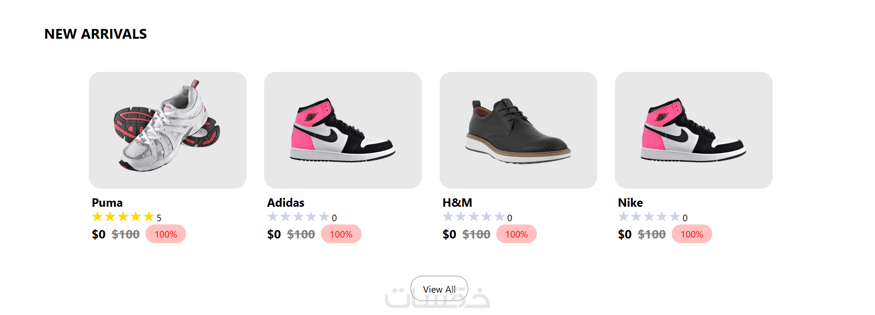Click the View All button

pyautogui.click(x=439, y=289)
